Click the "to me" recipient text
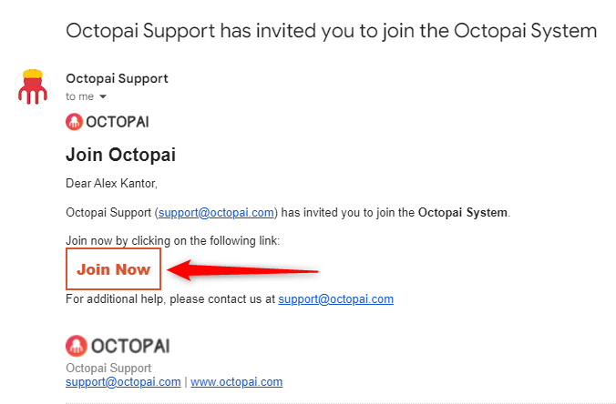 coord(80,96)
